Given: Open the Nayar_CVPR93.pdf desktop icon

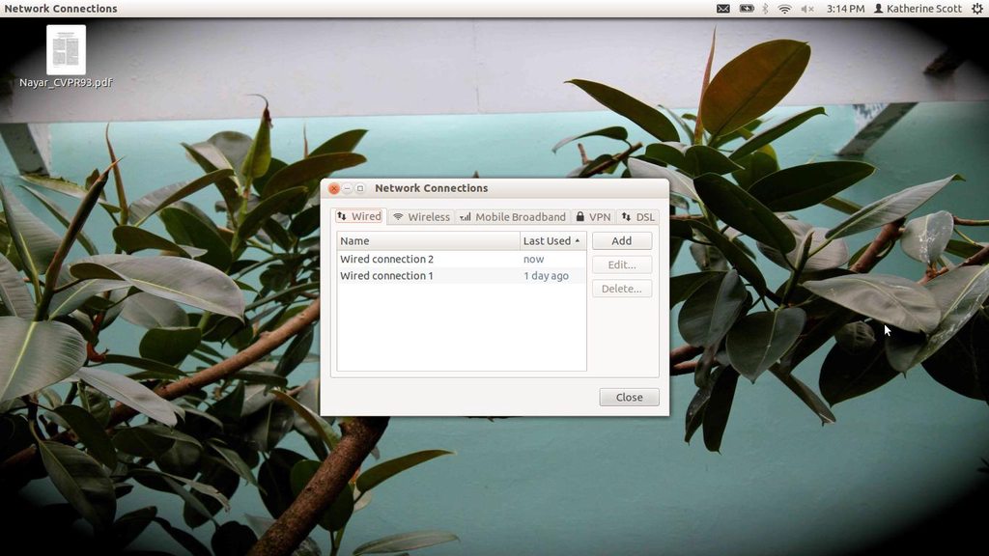Looking at the screenshot, I should (64, 48).
